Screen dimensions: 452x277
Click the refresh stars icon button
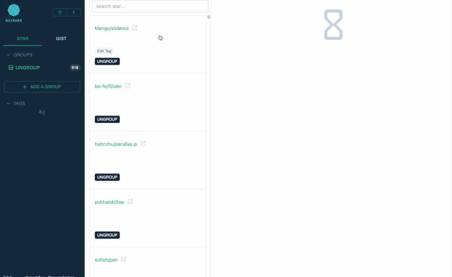tap(60, 13)
